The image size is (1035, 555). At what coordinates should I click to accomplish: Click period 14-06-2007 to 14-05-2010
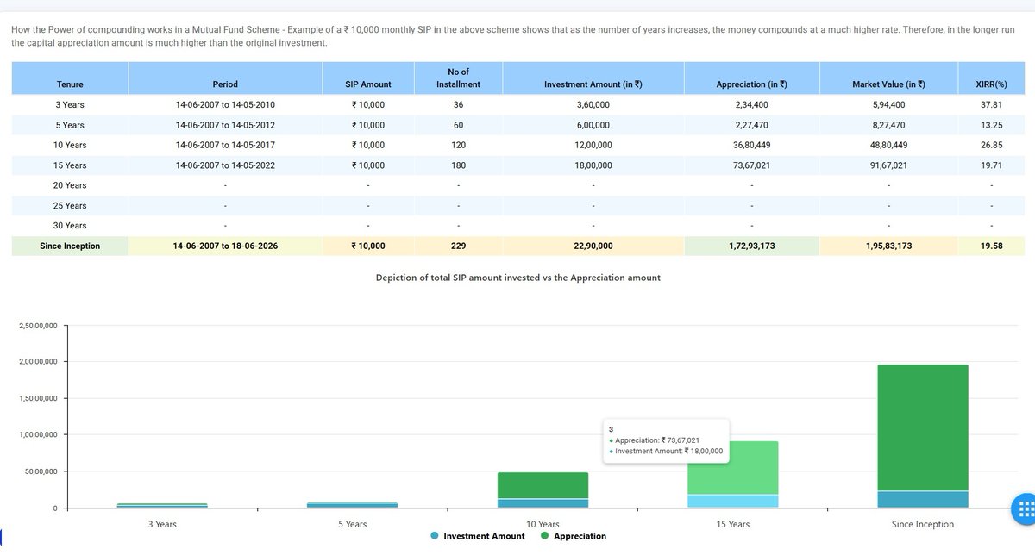225,104
